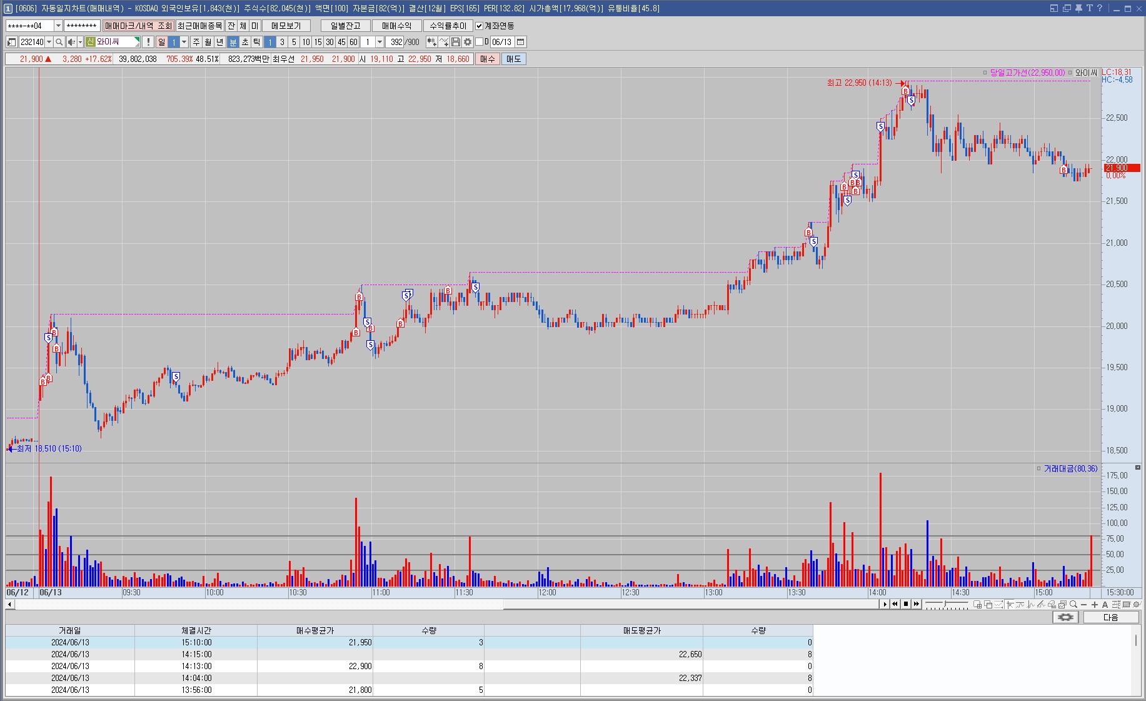Toggle the 계좌연동 checkbox
Image resolution: width=1146 pixels, height=701 pixels.
pos(480,26)
